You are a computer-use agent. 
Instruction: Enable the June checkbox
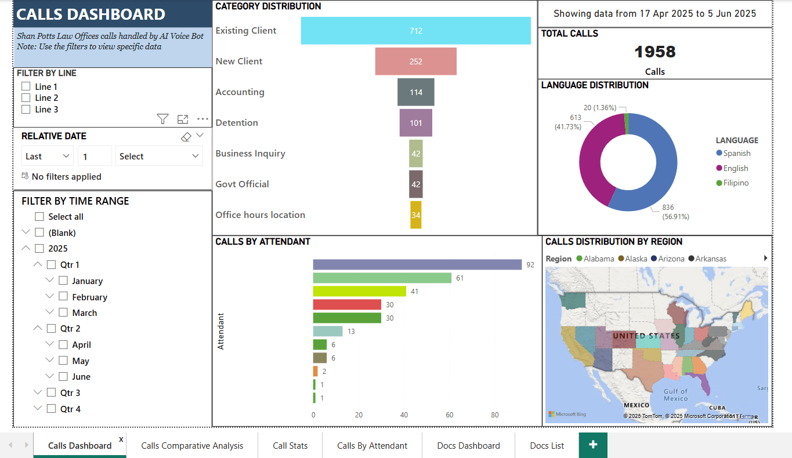63,376
